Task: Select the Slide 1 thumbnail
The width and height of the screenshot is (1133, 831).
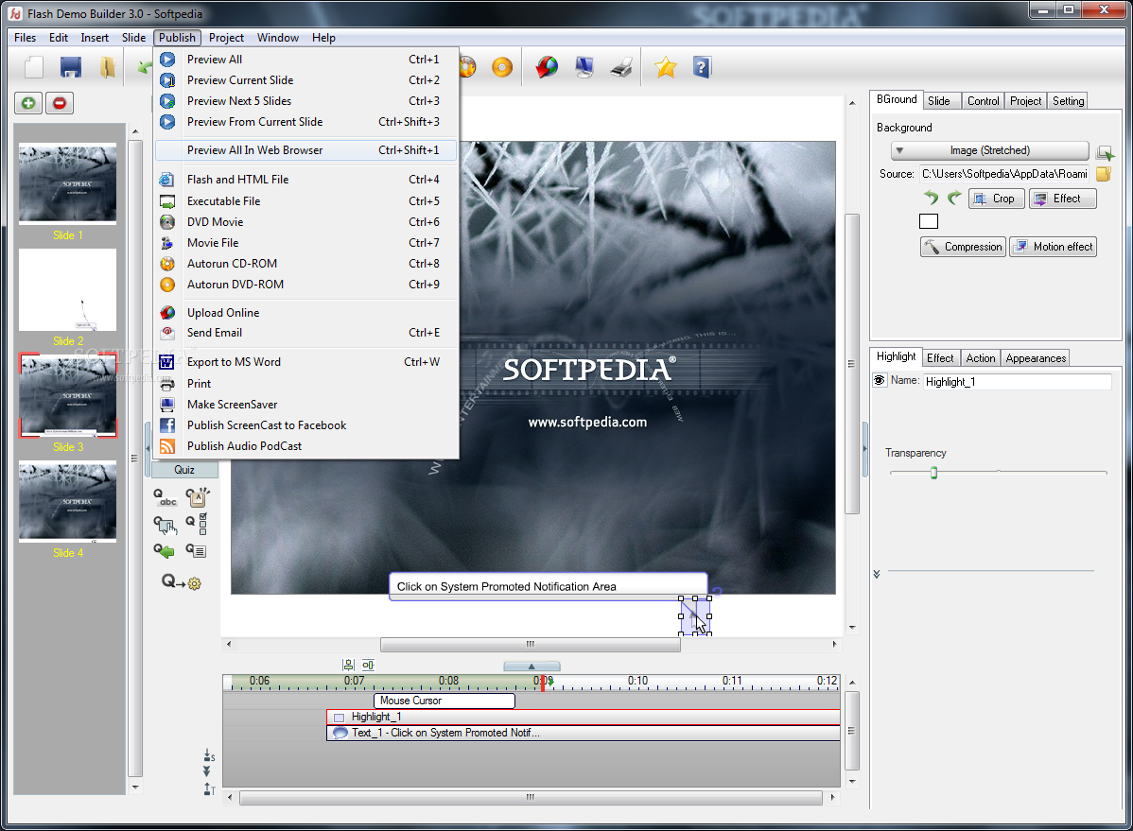Action: click(x=67, y=183)
